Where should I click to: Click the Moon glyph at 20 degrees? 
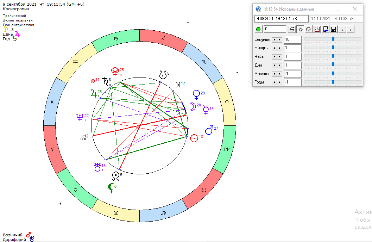(193, 107)
